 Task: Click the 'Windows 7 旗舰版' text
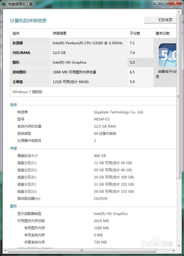(27, 92)
